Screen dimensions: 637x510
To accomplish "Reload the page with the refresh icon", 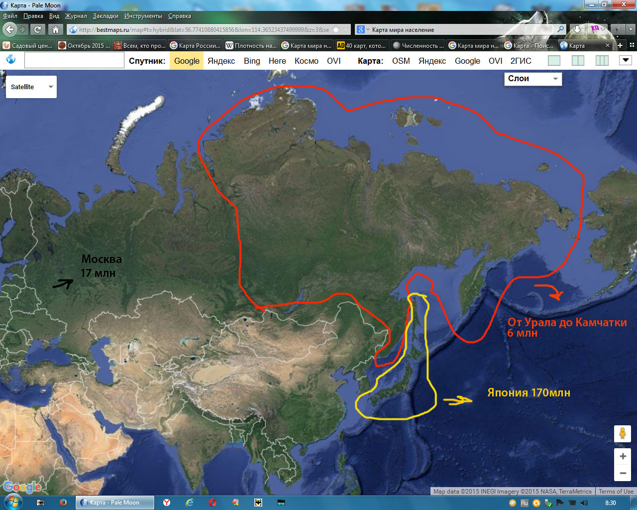I will coord(38,29).
